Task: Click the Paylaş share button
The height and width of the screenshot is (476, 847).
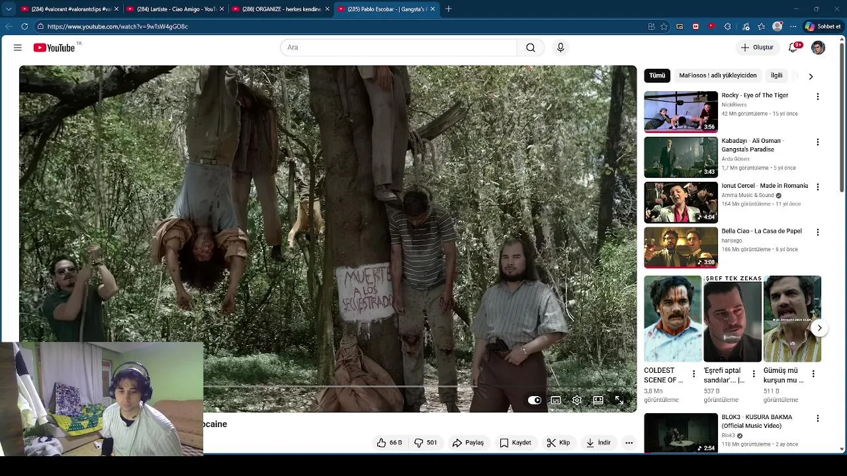Action: [468, 443]
